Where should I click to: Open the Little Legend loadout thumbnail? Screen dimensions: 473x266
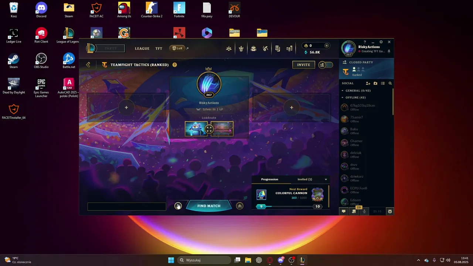click(196, 129)
